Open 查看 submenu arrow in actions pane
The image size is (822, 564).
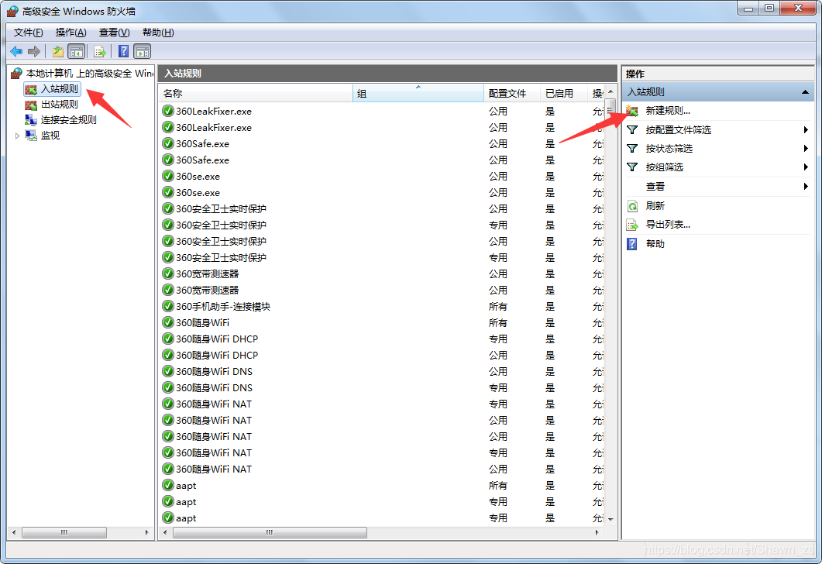click(x=806, y=186)
